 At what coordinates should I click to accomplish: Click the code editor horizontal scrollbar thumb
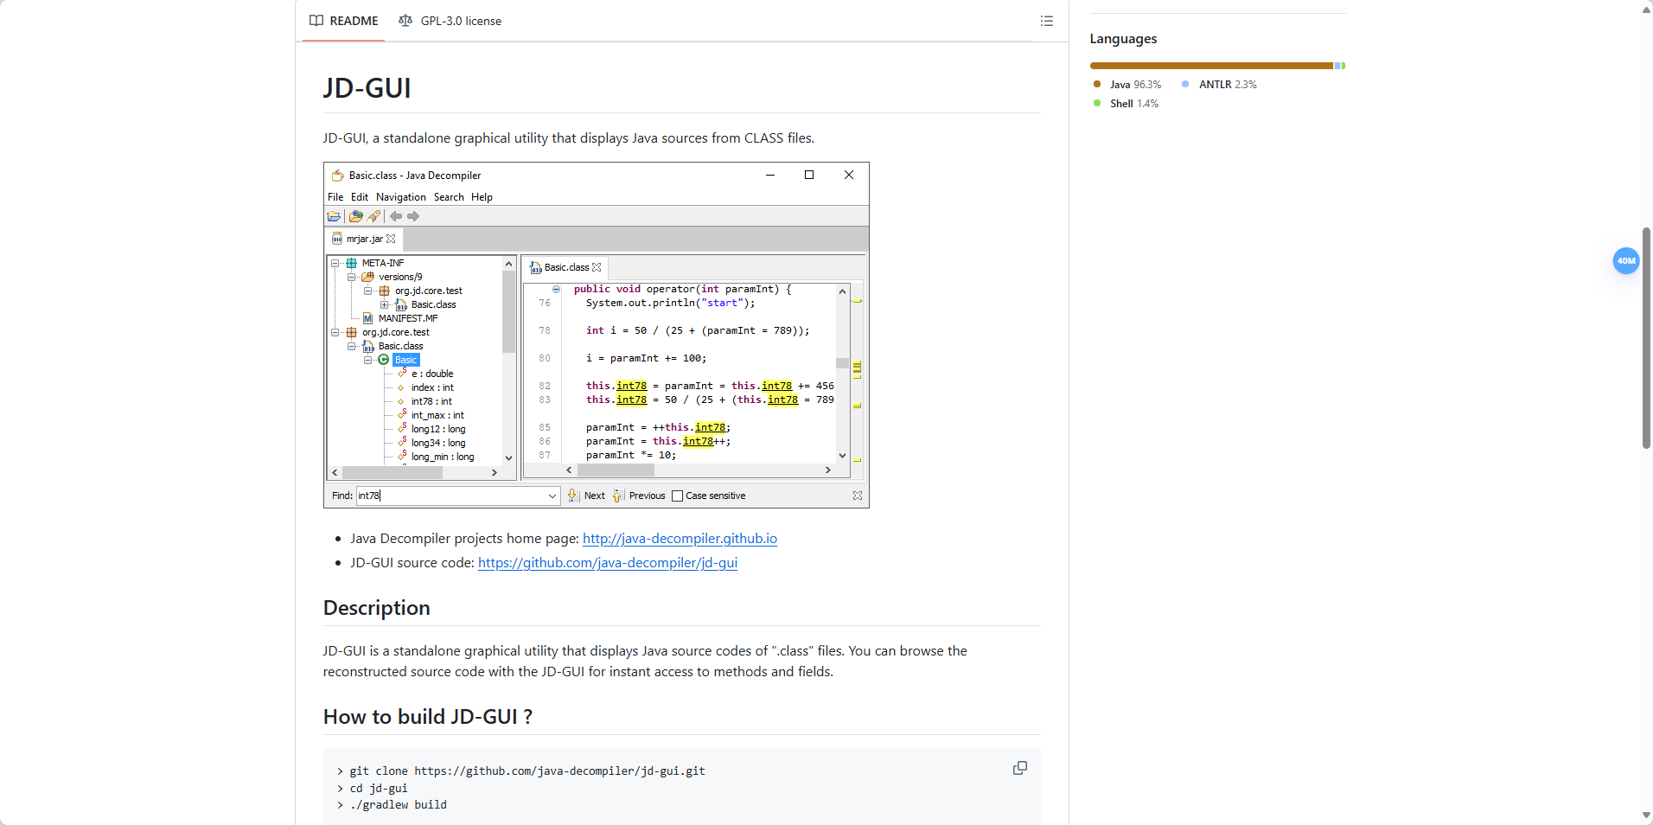point(616,470)
